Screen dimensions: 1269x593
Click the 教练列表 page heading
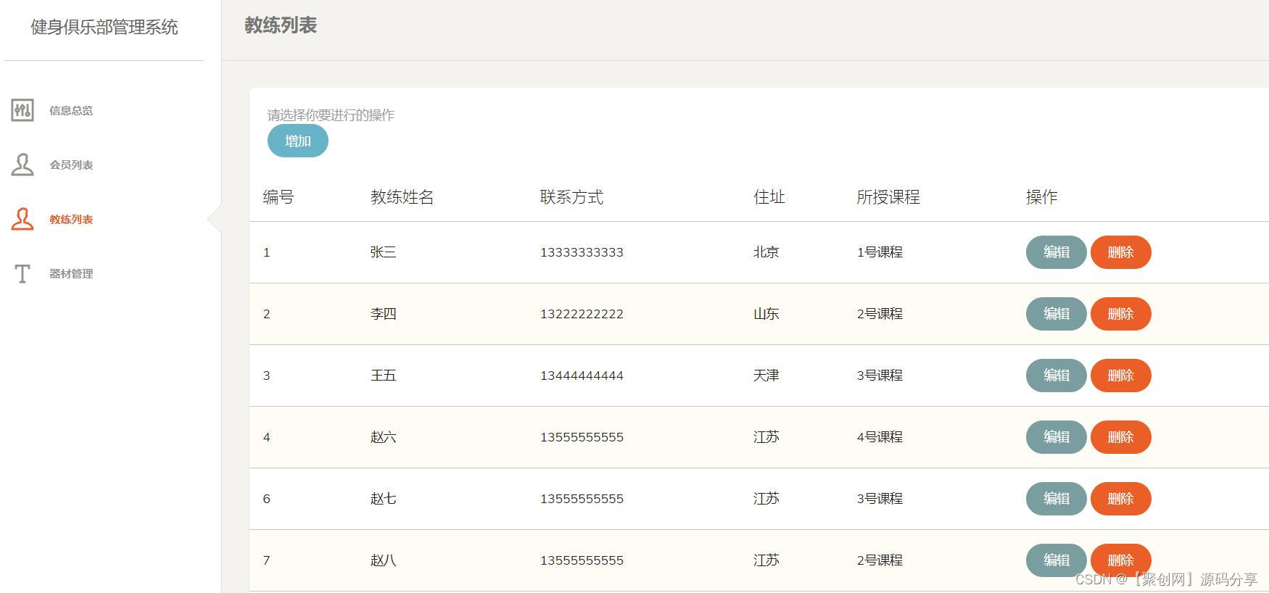click(x=281, y=25)
